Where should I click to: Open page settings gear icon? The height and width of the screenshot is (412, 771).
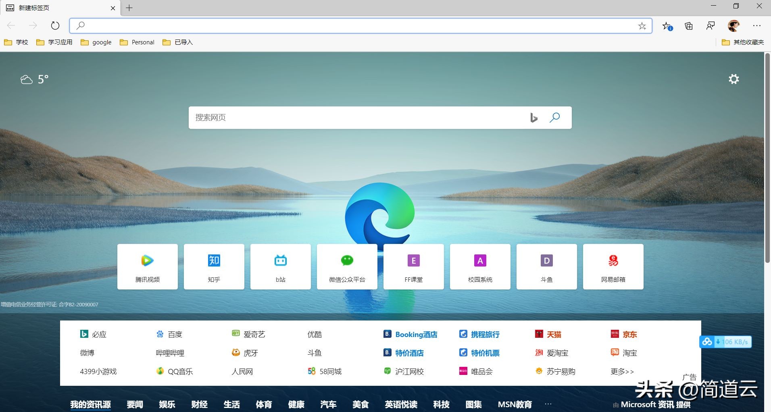(733, 79)
